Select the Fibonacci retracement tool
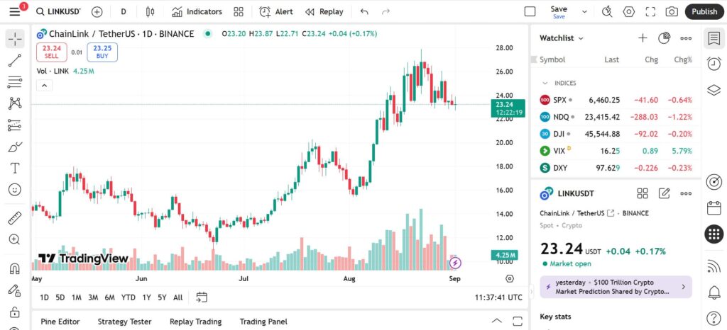The height and width of the screenshot is (330, 727). tap(15, 82)
